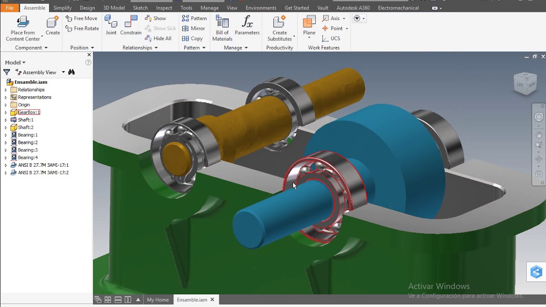Click the arrange vertically icon at bottom
546x307 pixels.
[128, 300]
